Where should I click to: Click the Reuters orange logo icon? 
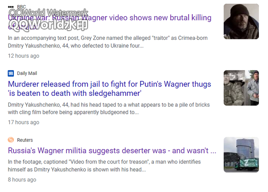click(11, 140)
